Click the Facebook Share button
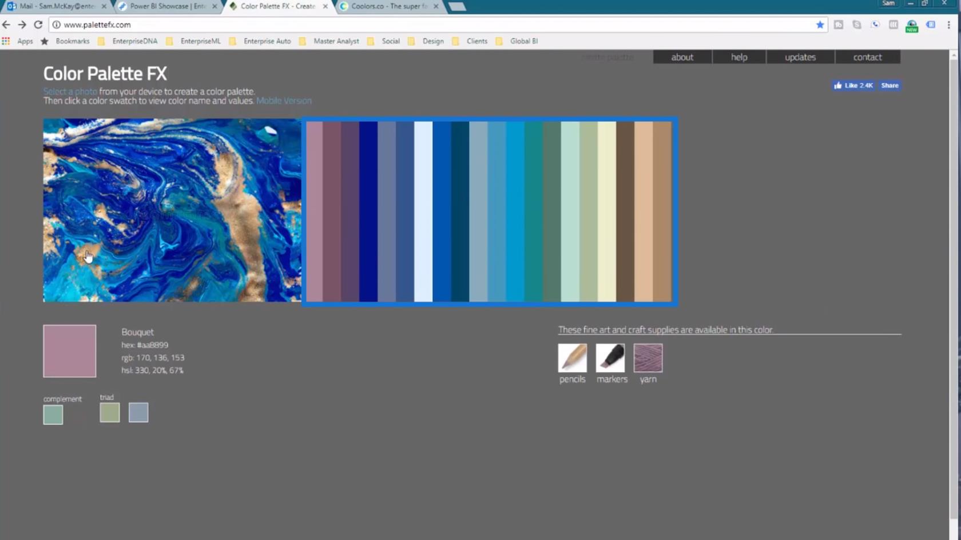961x540 pixels. tap(889, 86)
